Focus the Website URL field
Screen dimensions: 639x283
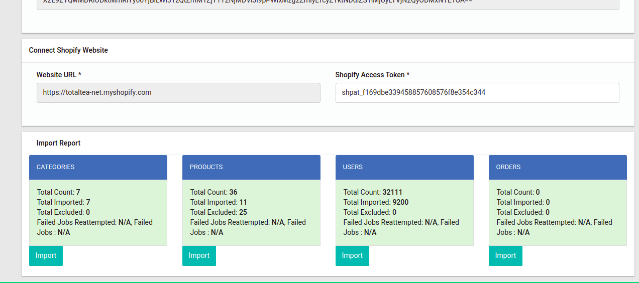point(178,93)
